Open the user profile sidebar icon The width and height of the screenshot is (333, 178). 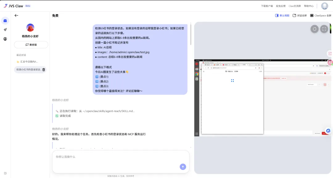click(5, 39)
